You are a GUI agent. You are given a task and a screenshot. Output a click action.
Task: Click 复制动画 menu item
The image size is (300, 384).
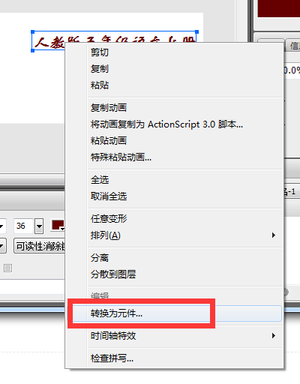[x=109, y=108]
